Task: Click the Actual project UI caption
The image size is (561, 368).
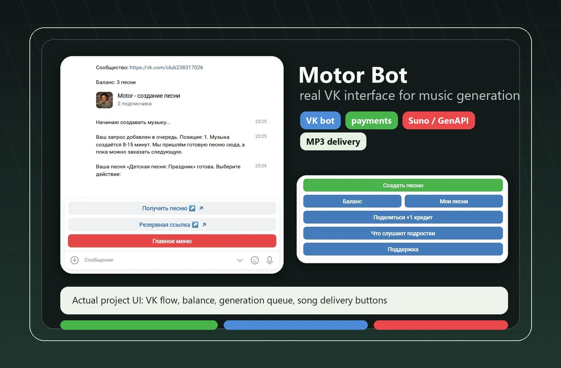Action: (x=230, y=300)
